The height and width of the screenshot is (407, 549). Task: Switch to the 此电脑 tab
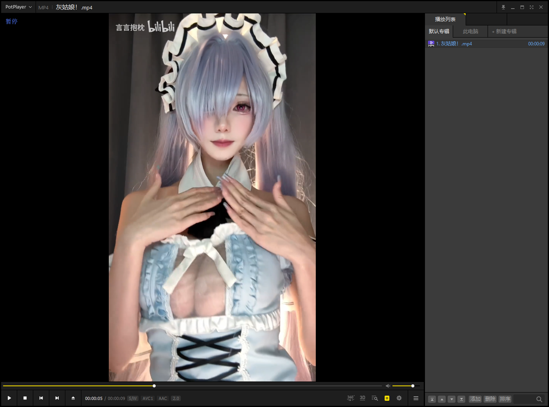pyautogui.click(x=470, y=31)
